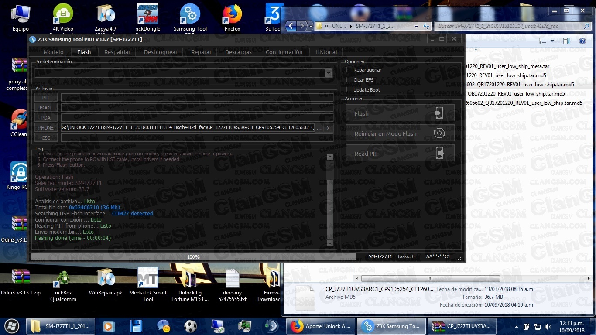Screen dimensions: 596x335
Task: Click Explorer forward navigation arrow
Action: coord(302,26)
